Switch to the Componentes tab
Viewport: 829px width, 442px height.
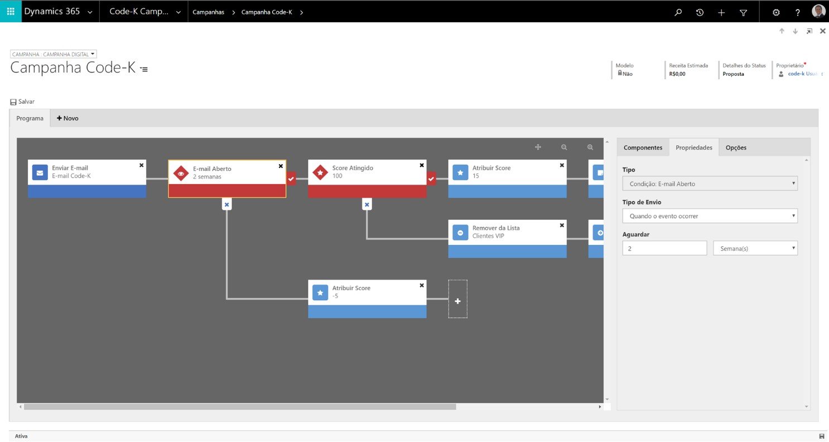(x=643, y=147)
